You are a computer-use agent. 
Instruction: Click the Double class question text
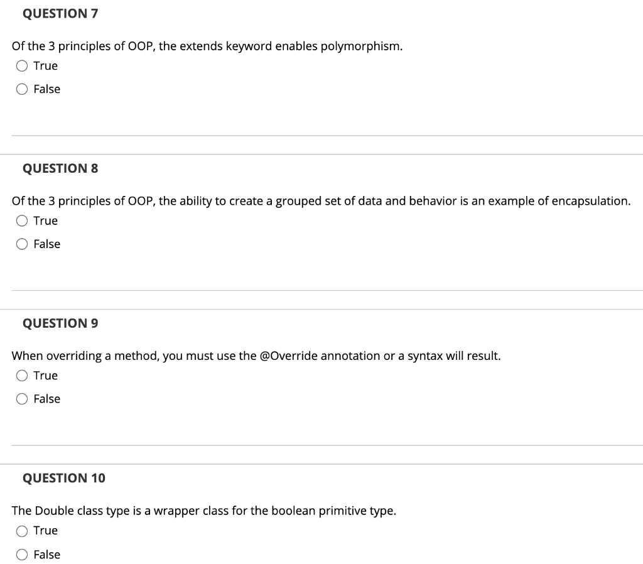coord(203,511)
